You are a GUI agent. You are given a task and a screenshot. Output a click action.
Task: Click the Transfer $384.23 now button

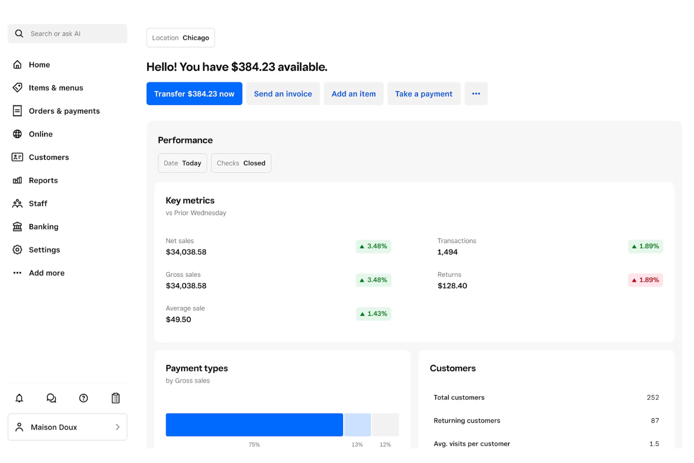[194, 93]
